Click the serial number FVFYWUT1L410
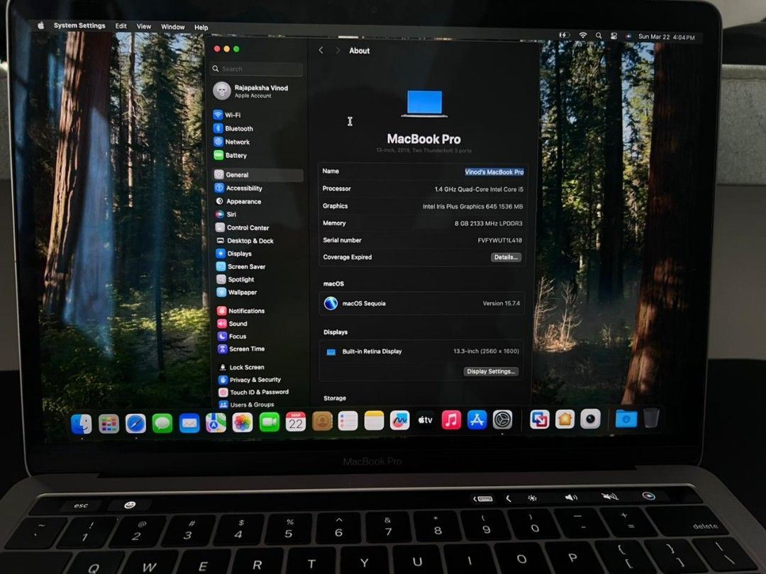766x574 pixels. [x=499, y=240]
